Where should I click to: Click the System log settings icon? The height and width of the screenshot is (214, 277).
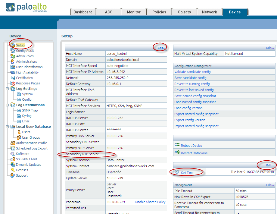coord(19,94)
